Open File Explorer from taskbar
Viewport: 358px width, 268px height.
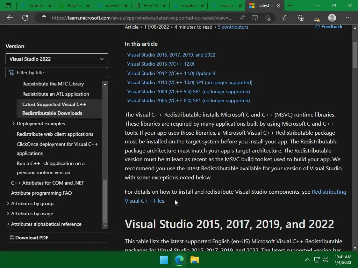tap(195, 260)
